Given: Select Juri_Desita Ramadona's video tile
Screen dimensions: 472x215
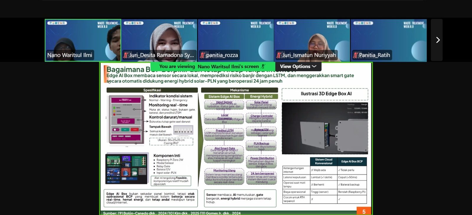Looking at the screenshot, I should 159,40.
